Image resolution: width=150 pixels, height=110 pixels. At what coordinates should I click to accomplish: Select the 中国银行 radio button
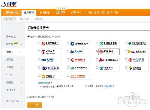(39, 51)
